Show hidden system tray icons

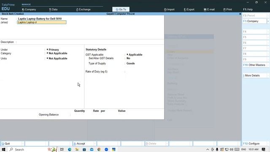click(208, 149)
